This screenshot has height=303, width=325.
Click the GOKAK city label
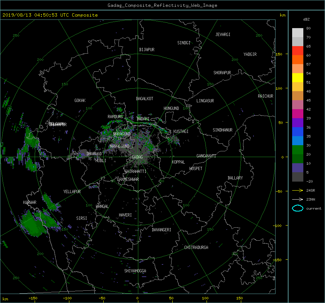click(80, 101)
